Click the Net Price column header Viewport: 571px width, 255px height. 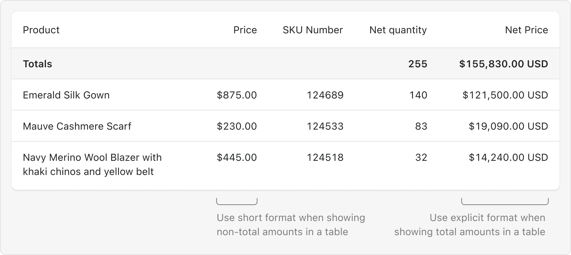tap(527, 30)
